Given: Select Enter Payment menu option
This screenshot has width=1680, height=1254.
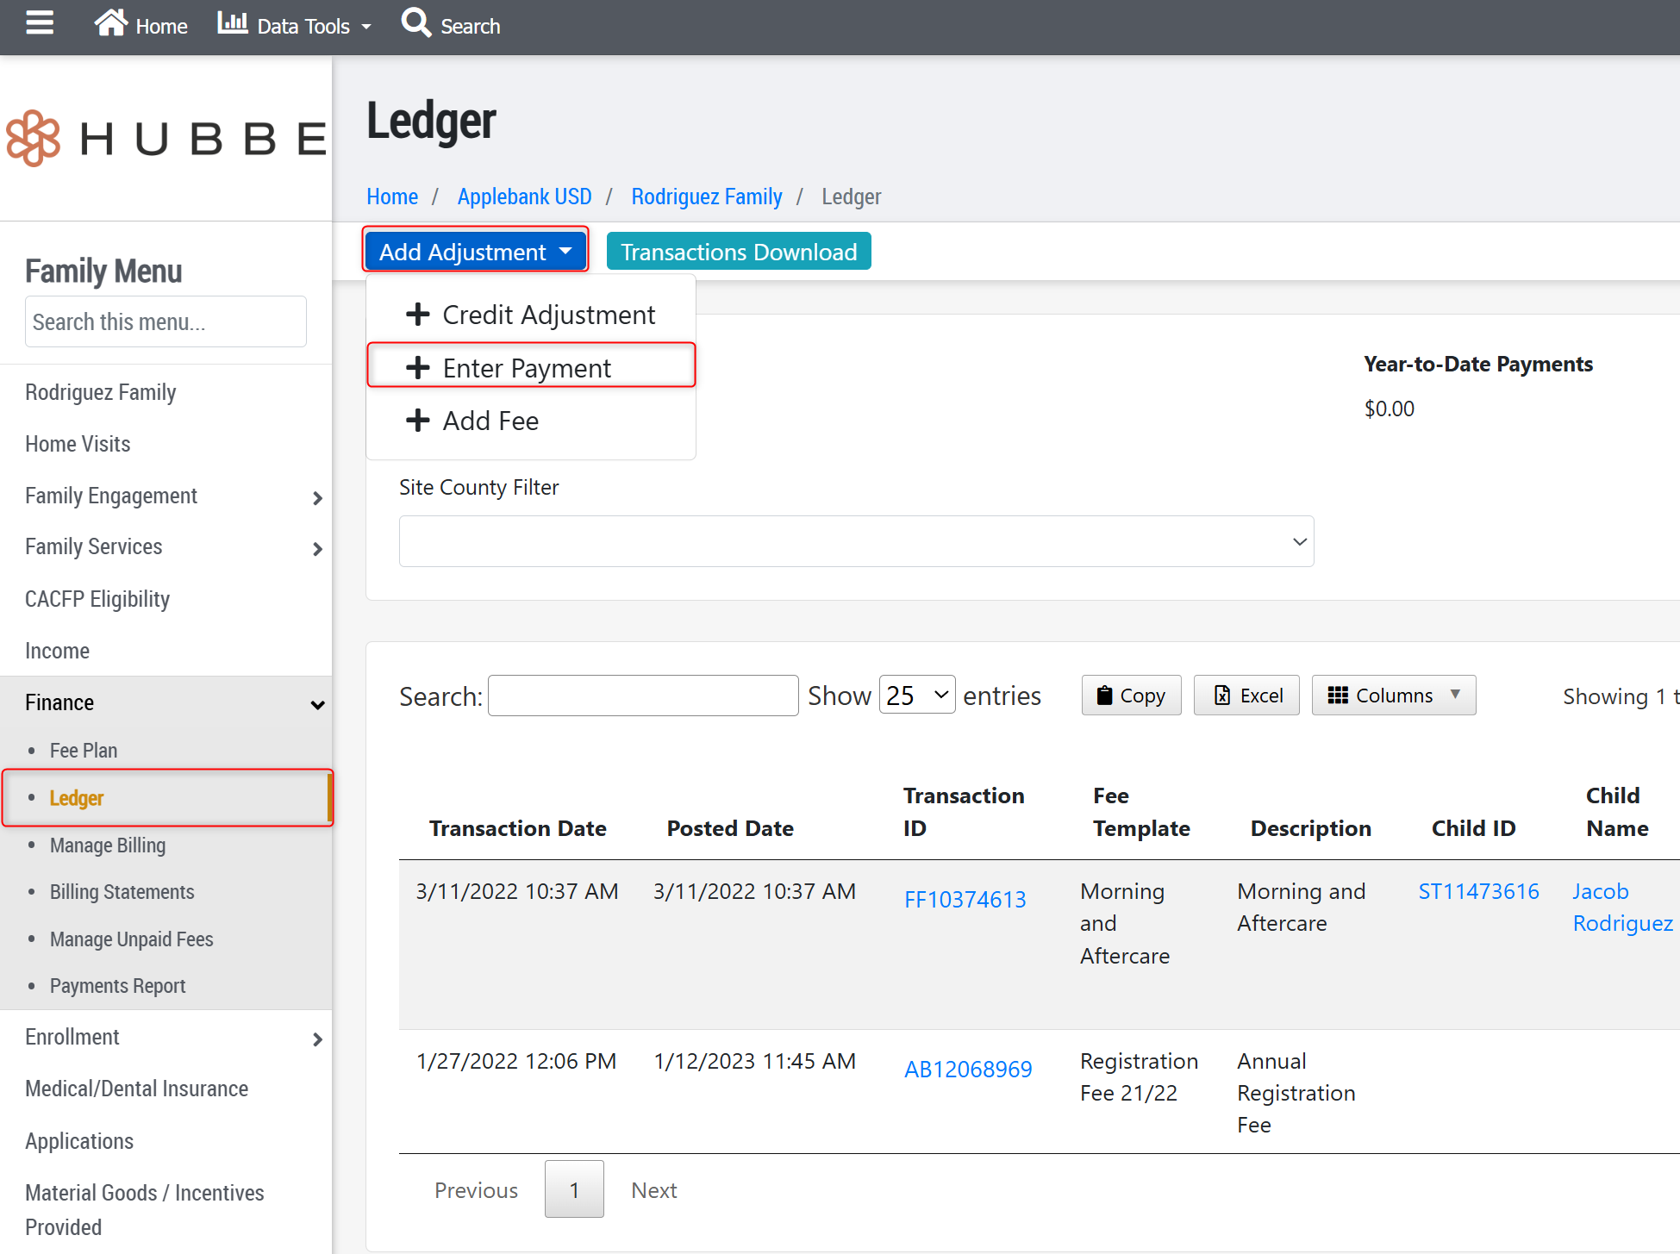Looking at the screenshot, I should coord(528,368).
